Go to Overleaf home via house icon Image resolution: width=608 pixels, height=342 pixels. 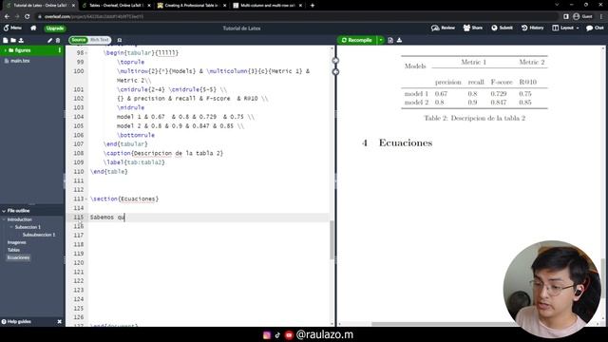tap(33, 28)
